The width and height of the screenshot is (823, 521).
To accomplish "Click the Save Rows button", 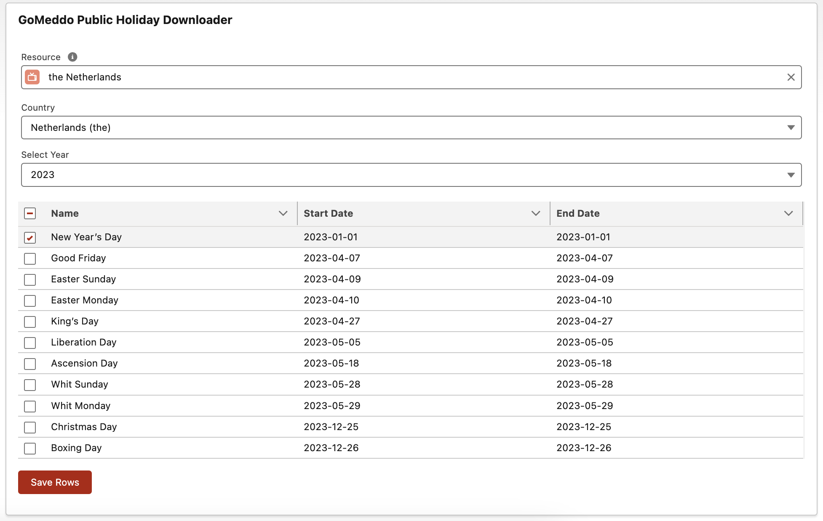I will [55, 482].
